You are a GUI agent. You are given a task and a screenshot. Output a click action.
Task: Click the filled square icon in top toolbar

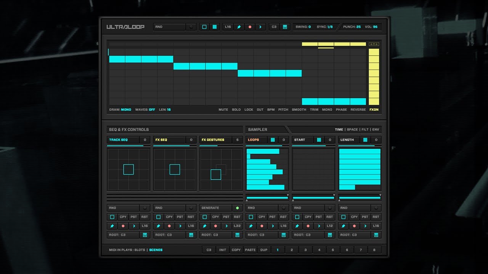click(215, 27)
